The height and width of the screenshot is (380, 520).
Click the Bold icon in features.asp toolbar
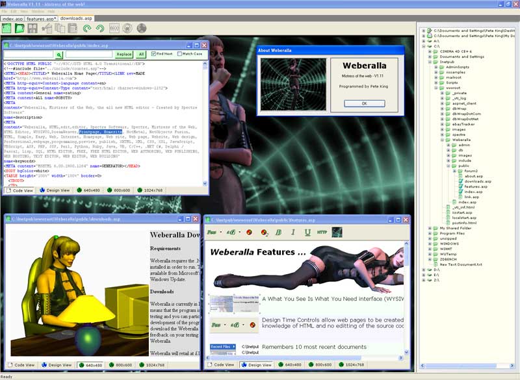click(279, 233)
